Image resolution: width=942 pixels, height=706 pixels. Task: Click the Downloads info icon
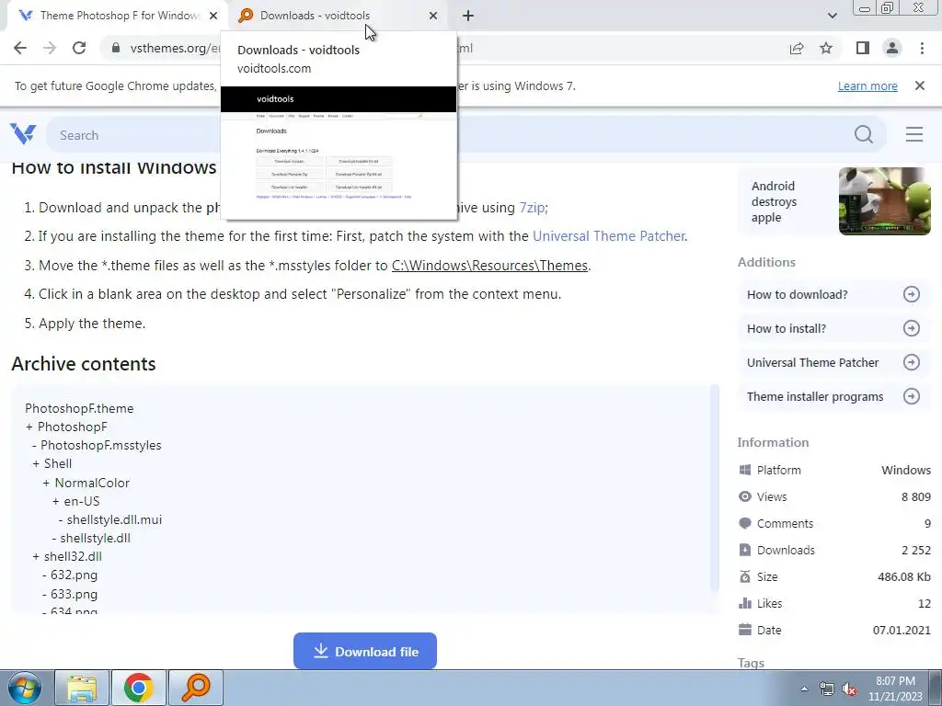click(x=745, y=550)
